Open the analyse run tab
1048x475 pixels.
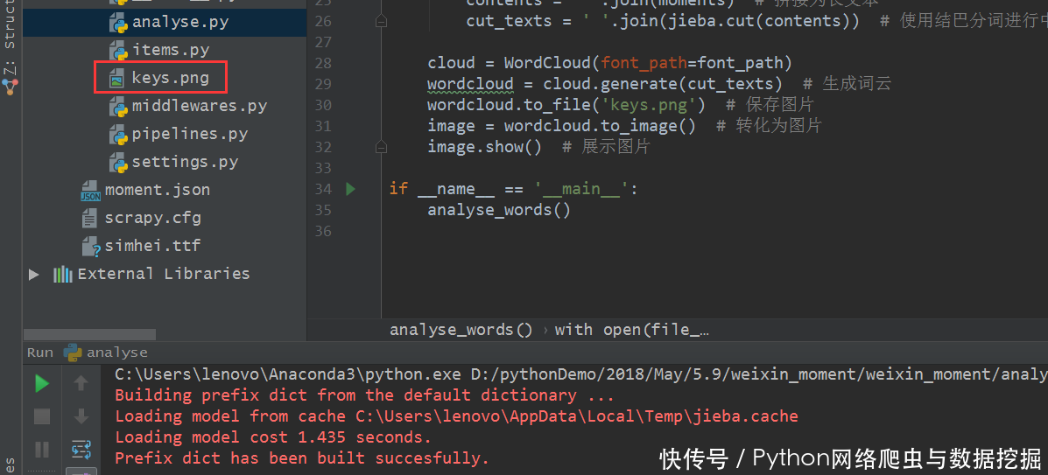[106, 352]
